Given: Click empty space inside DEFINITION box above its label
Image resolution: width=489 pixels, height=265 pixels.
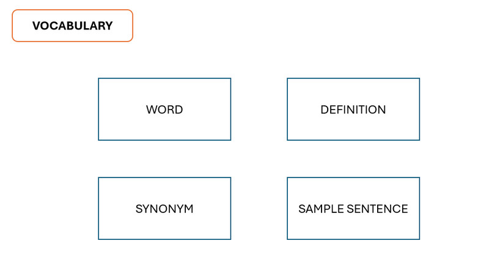Looking at the screenshot, I should click(x=353, y=91).
